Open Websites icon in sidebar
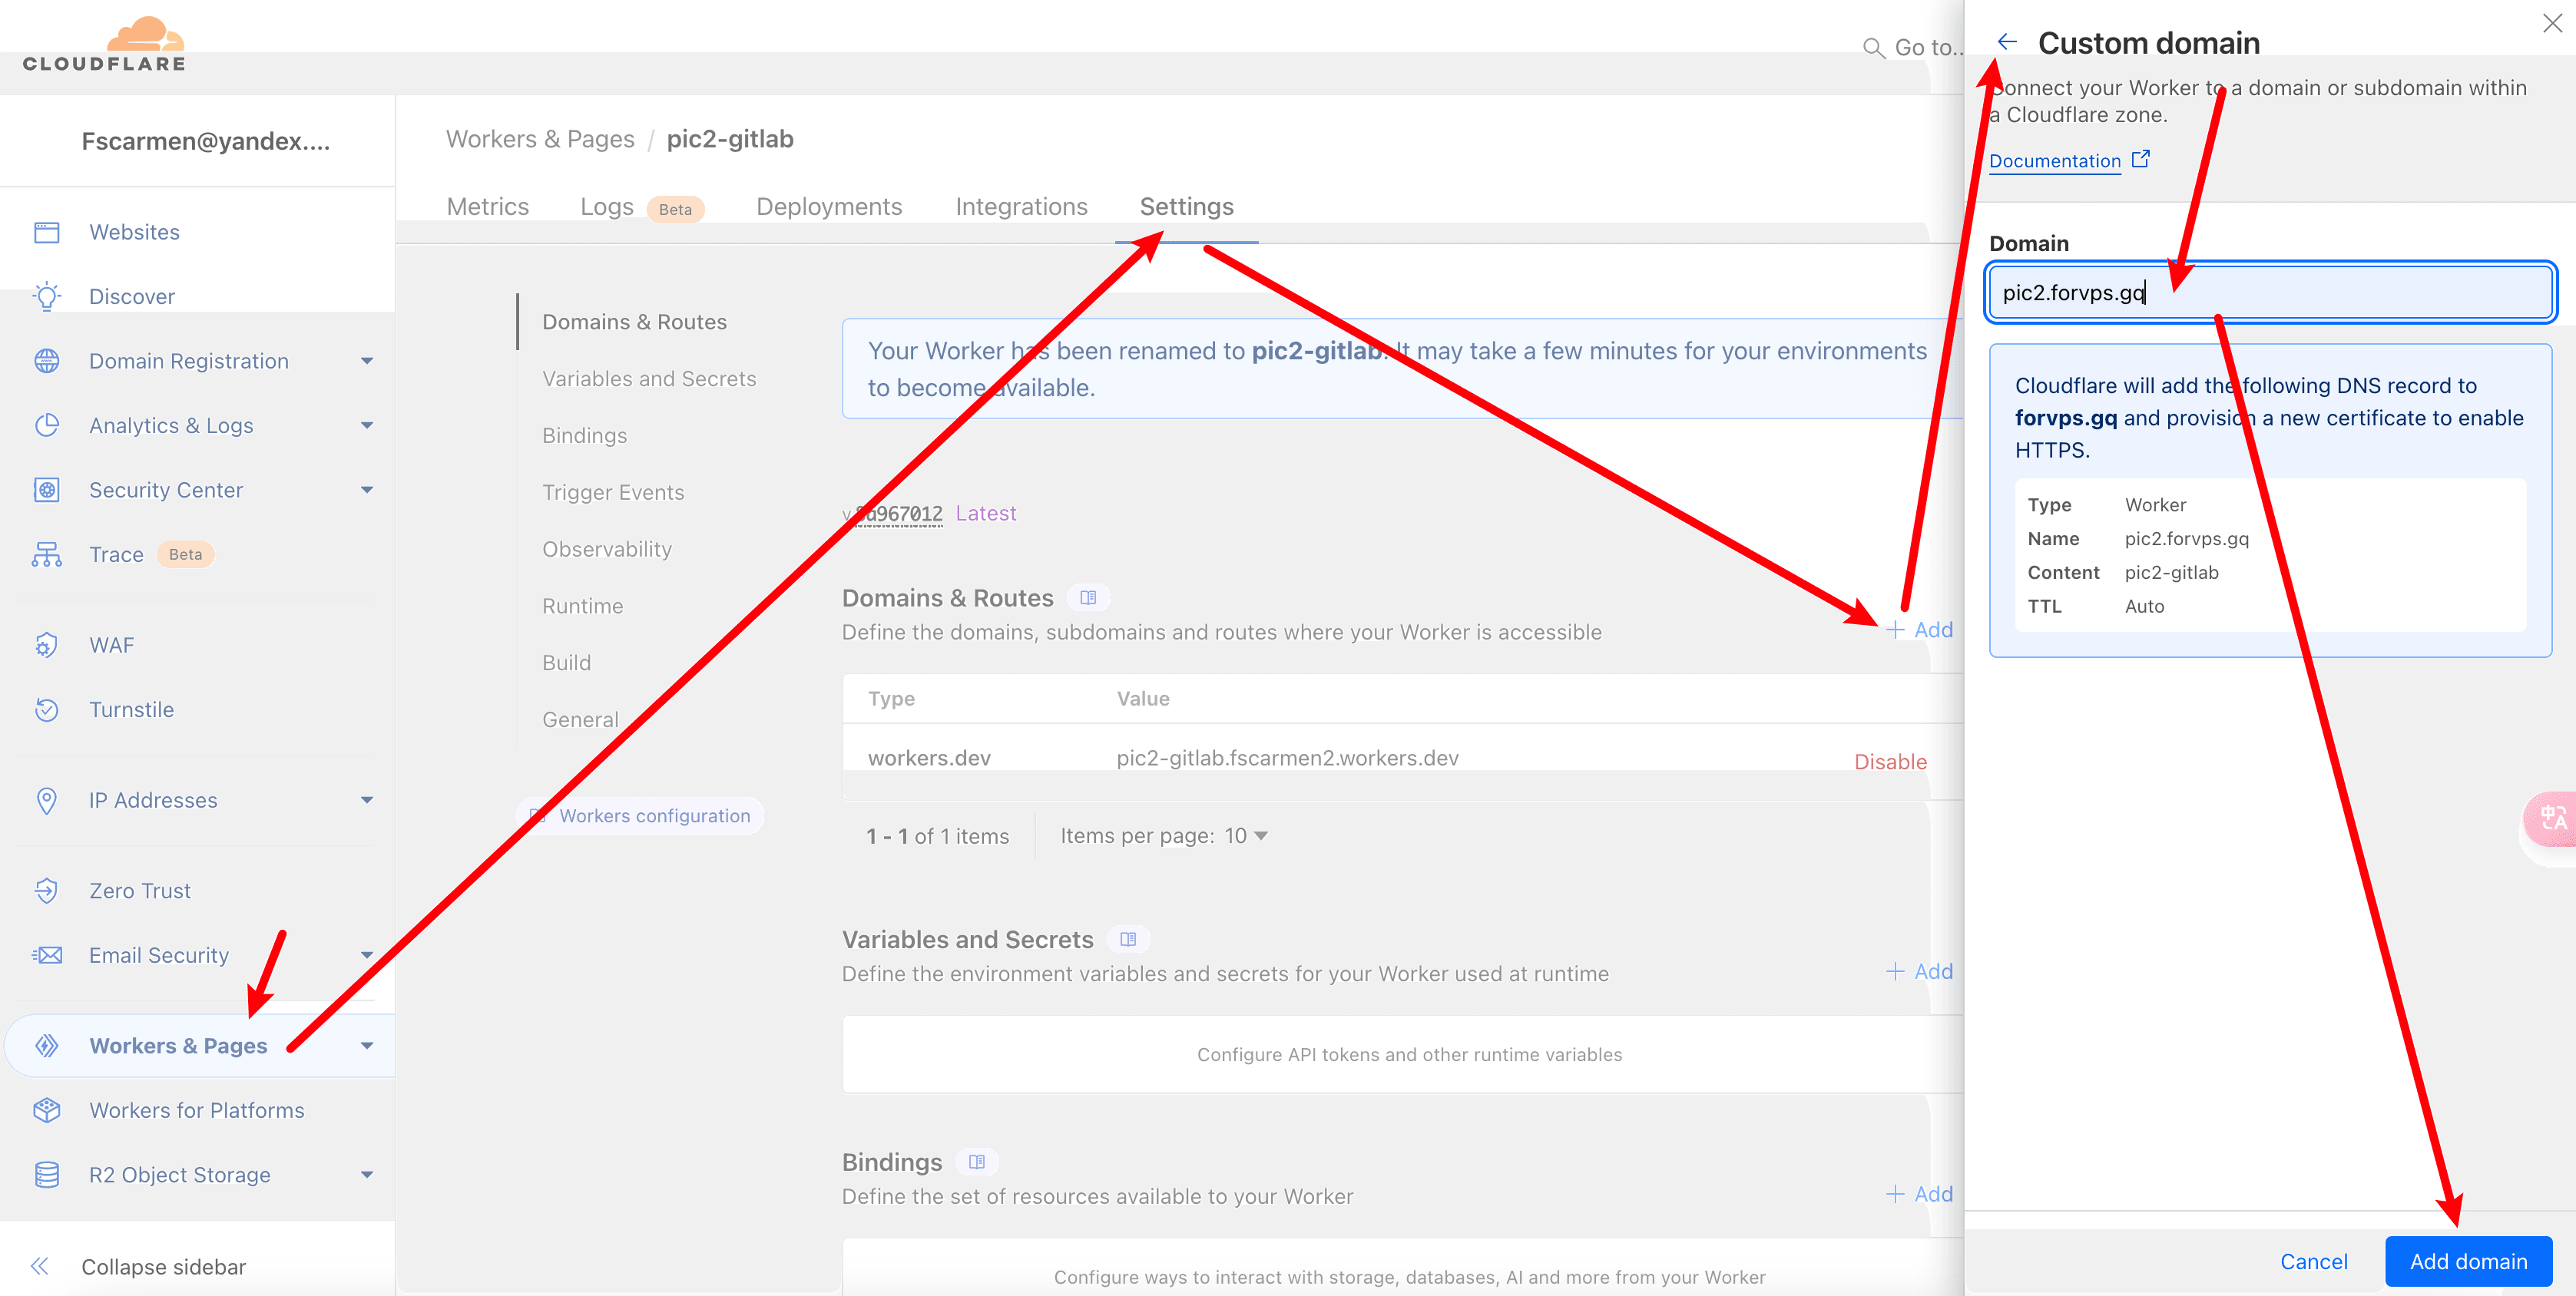The image size is (2576, 1296). 47,232
